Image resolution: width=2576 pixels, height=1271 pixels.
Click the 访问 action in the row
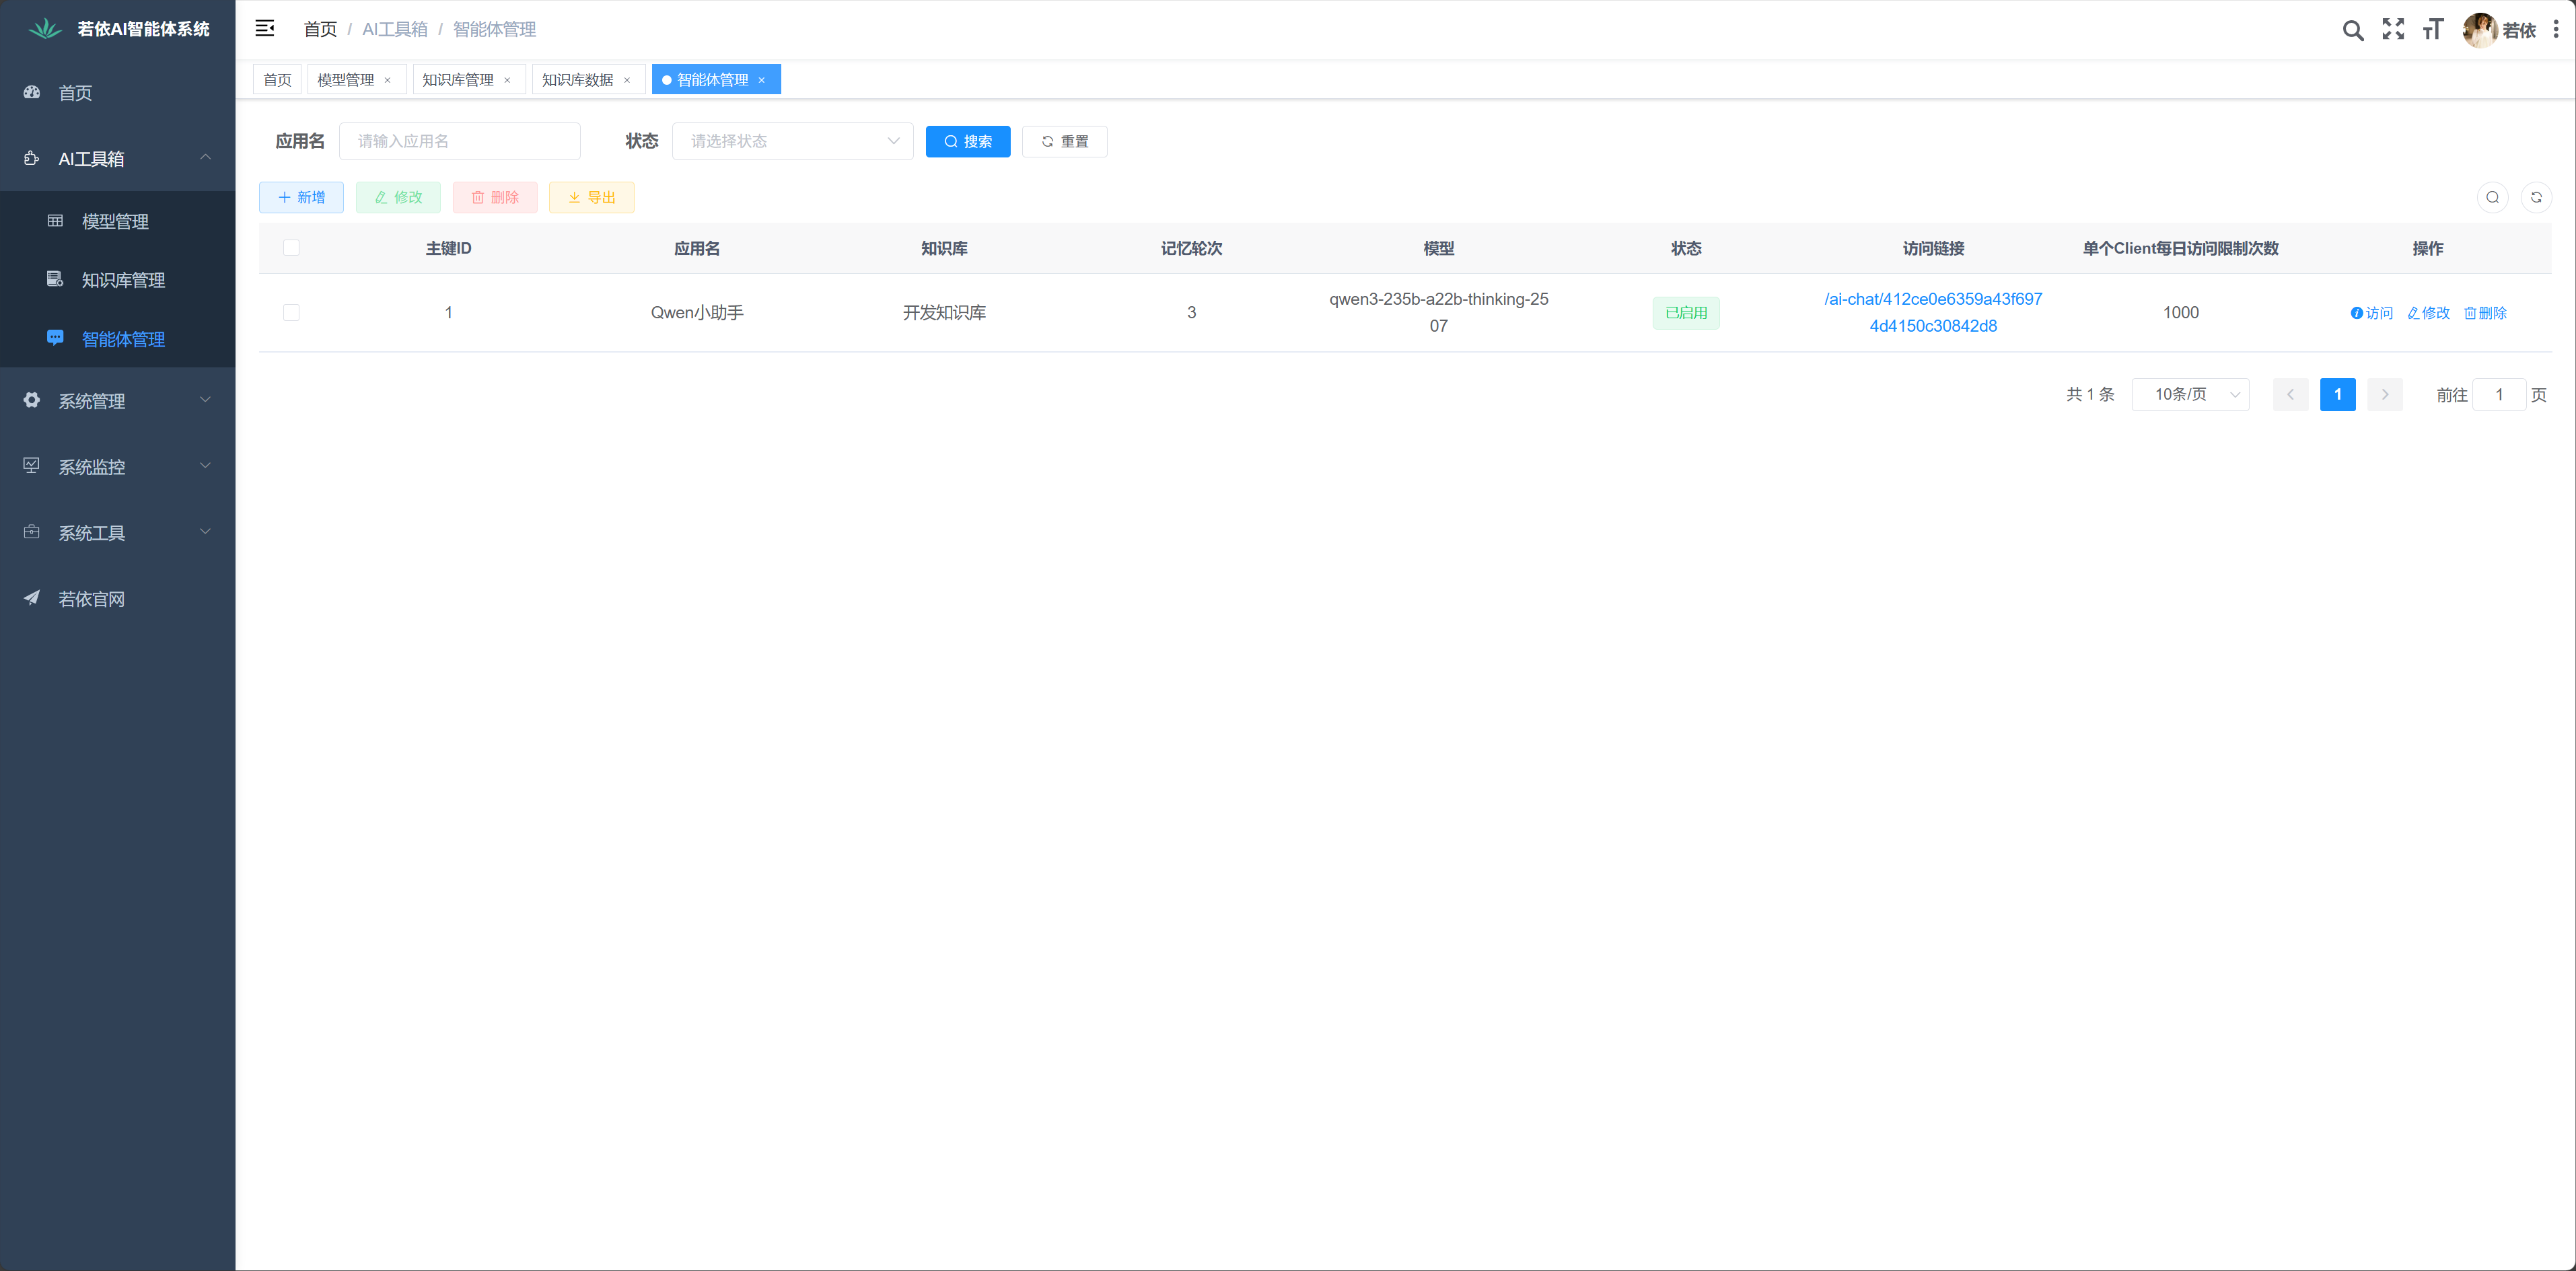click(x=2371, y=313)
